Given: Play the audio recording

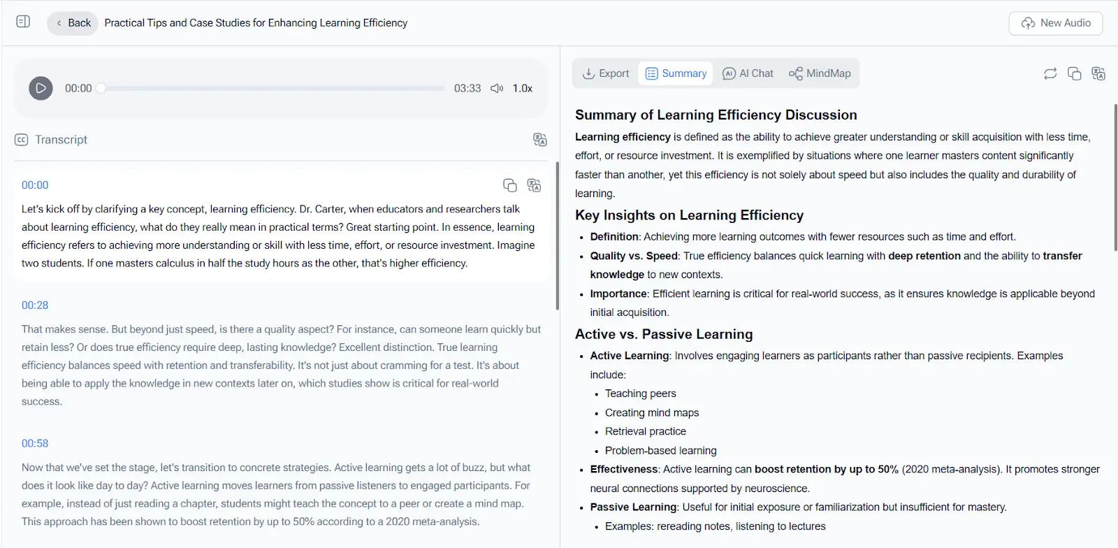Looking at the screenshot, I should click(41, 88).
